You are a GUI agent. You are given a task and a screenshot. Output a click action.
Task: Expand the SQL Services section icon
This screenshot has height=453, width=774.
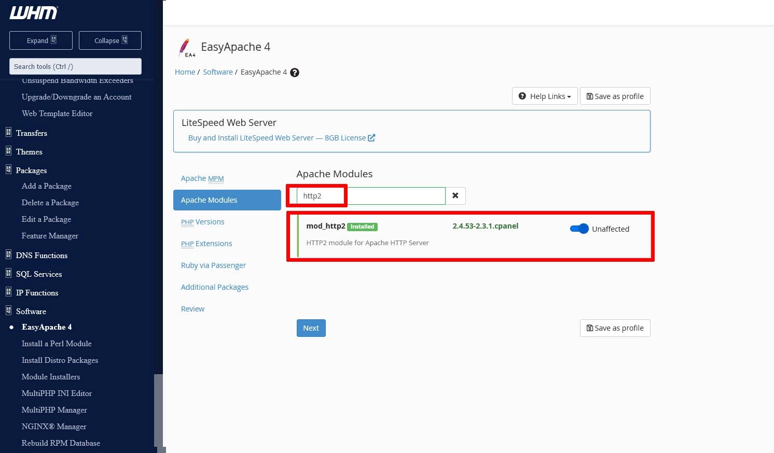pyautogui.click(x=8, y=274)
